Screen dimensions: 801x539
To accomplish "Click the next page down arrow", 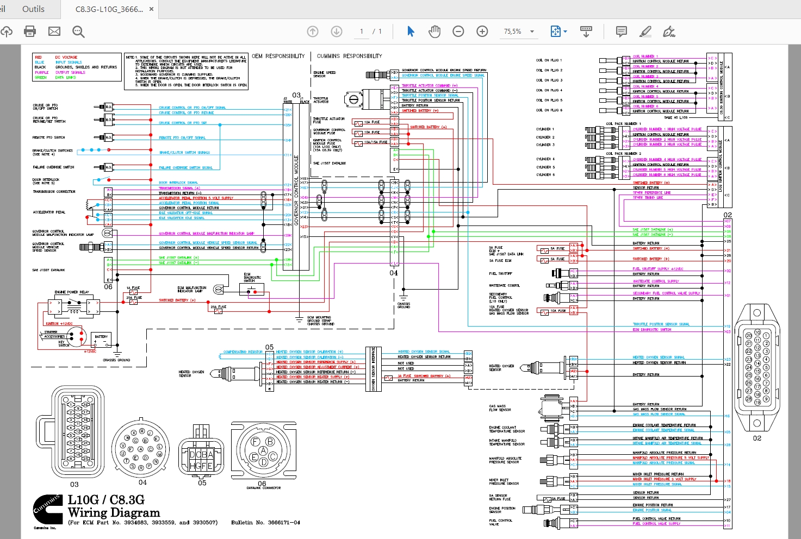I will click(337, 31).
